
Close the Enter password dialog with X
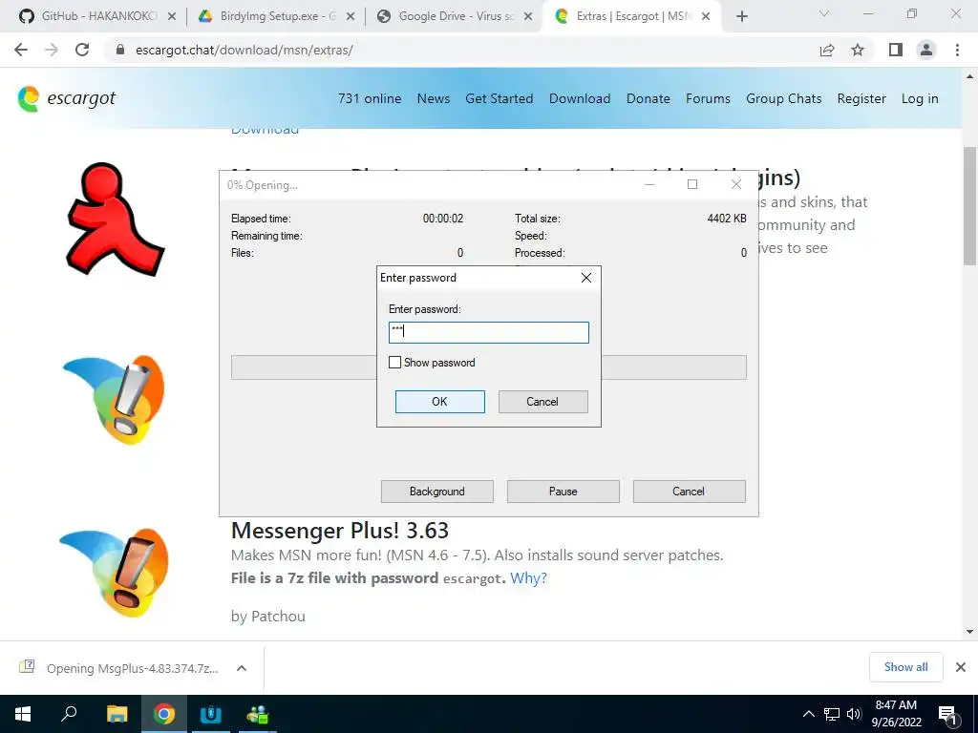pos(586,278)
